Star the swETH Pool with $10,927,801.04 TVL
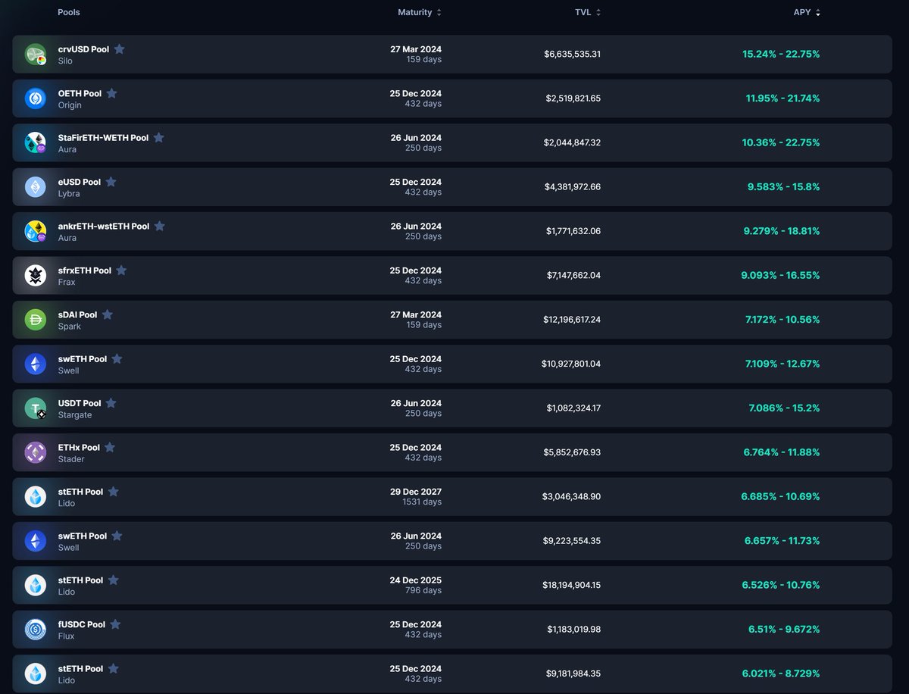This screenshot has width=909, height=694. [x=117, y=359]
